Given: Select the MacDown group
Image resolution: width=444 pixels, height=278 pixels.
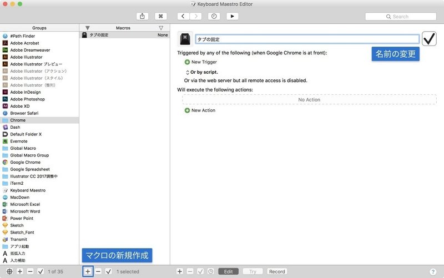Looking at the screenshot, I should 39,198.
